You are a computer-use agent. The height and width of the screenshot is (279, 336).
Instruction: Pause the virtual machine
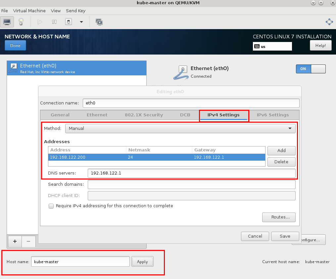[x=54, y=22]
